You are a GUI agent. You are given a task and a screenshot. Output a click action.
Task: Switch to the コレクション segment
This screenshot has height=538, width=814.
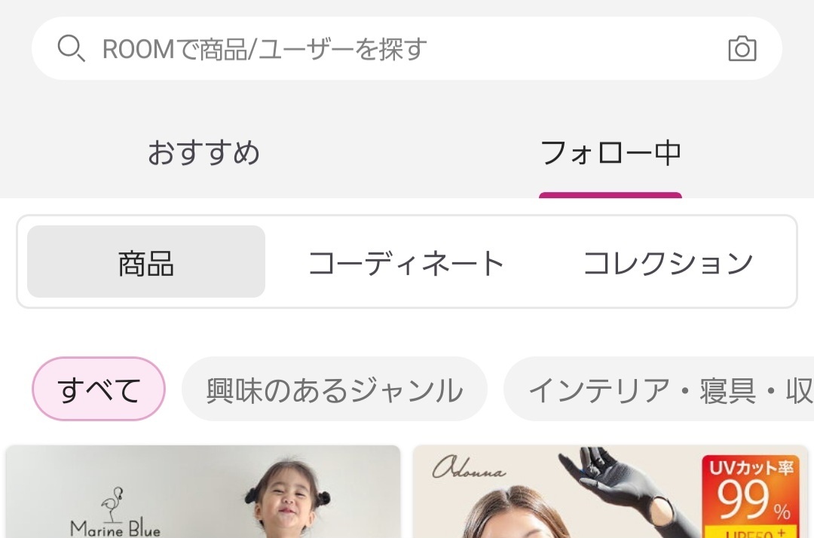(x=668, y=262)
